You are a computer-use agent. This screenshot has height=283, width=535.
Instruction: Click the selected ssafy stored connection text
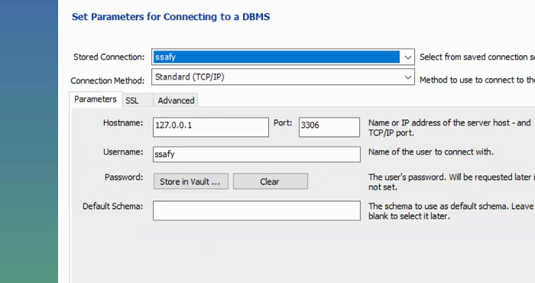(166, 57)
